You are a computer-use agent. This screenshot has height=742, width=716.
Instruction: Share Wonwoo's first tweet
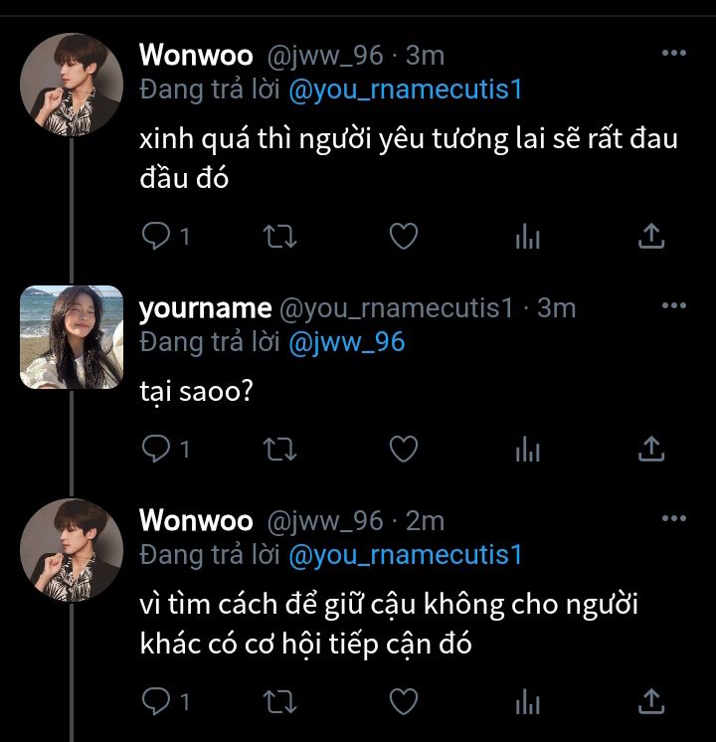pyautogui.click(x=650, y=236)
